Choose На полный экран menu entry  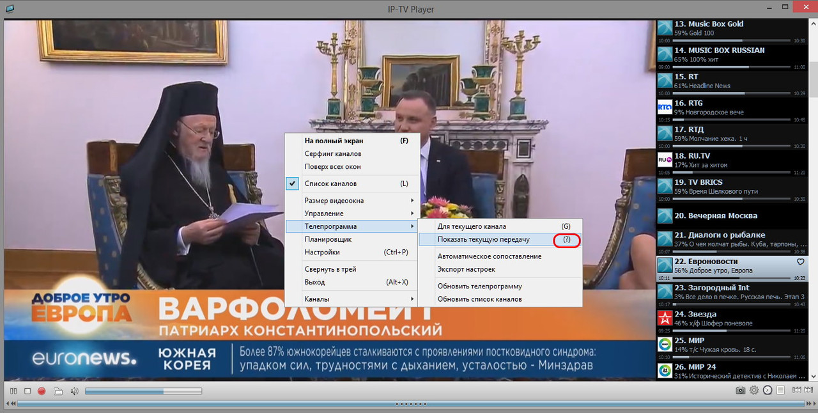[351, 141]
